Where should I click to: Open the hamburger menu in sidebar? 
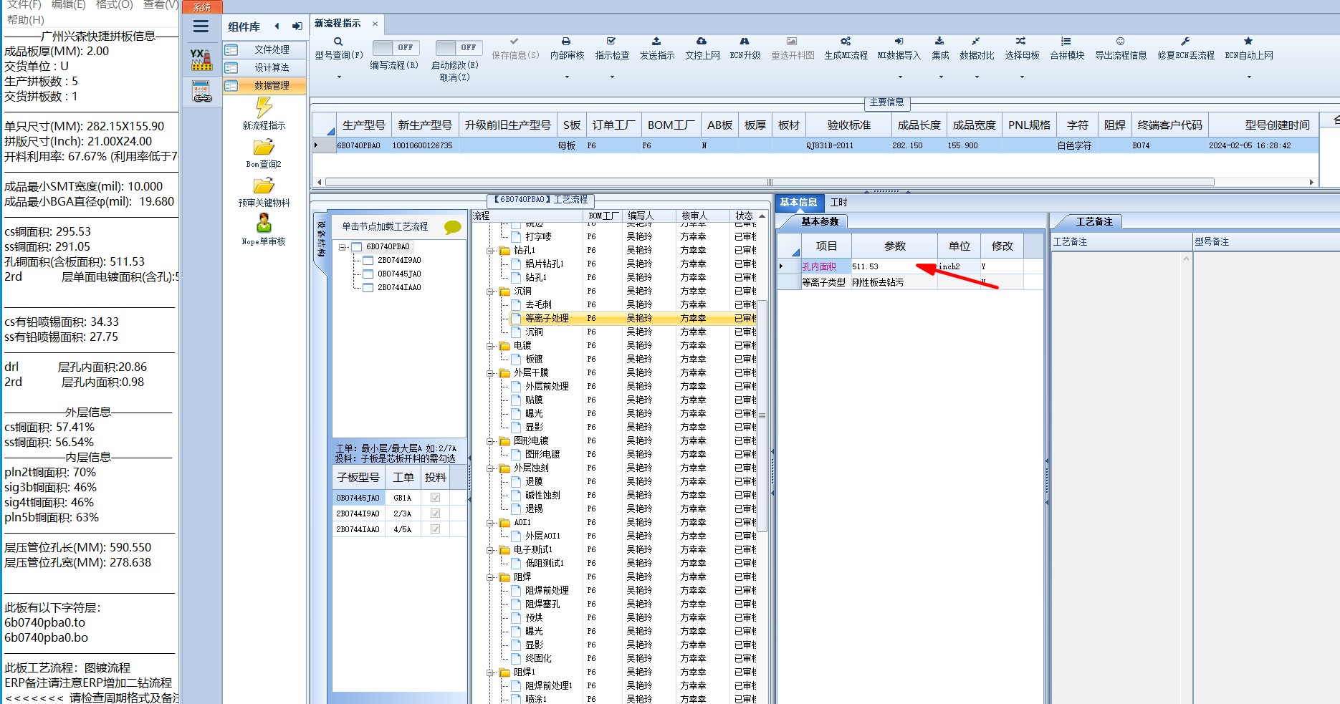(201, 26)
